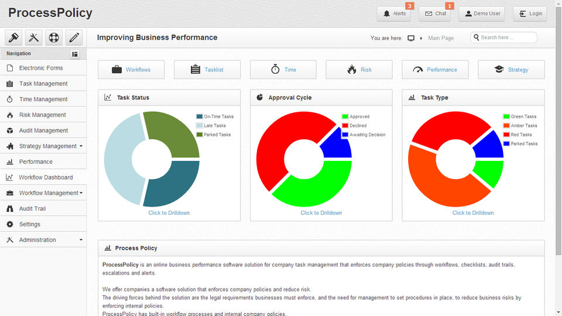
Task: Expand the Strategy Management dropdown arrow
Action: (81, 146)
